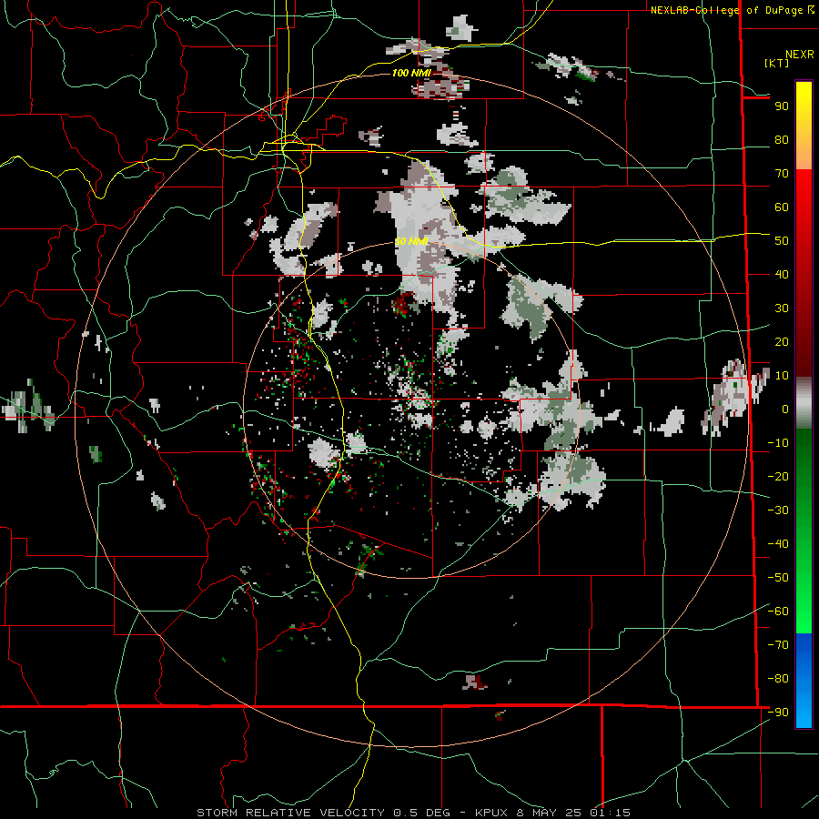This screenshot has height=819, width=819.
Task: Click the -30 knots scale label
Action: click(x=778, y=511)
